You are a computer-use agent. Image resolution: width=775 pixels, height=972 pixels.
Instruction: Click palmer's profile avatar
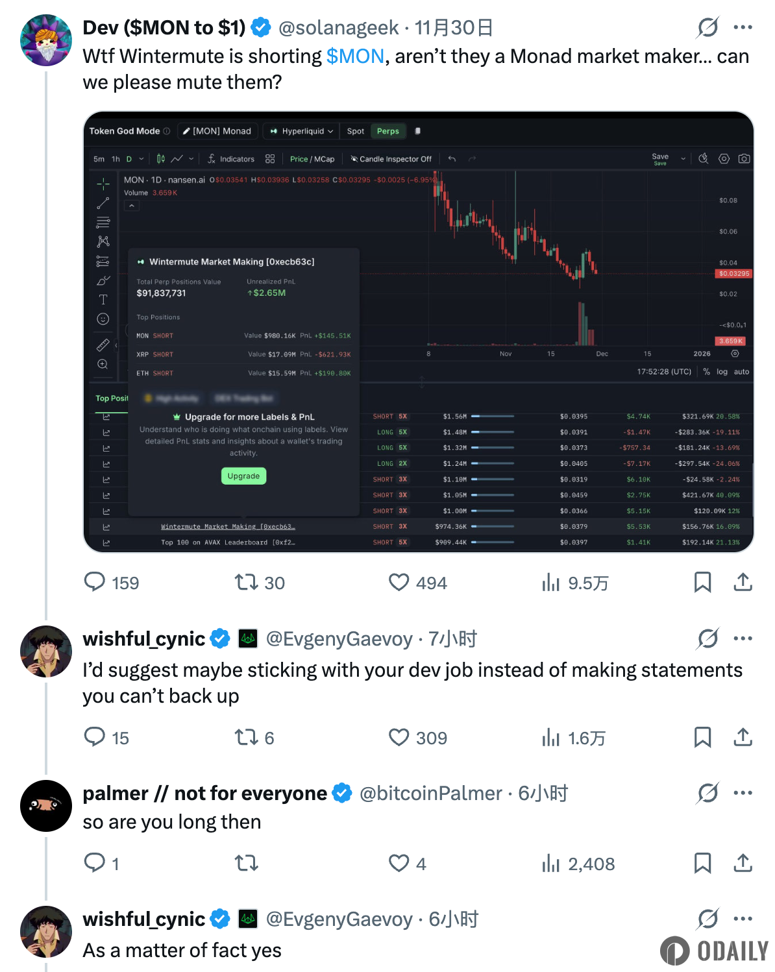coord(46,806)
